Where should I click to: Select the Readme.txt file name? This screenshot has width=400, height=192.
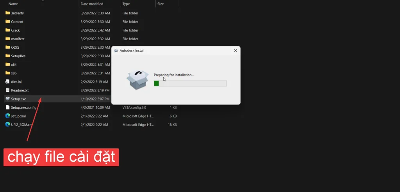[x=20, y=90]
